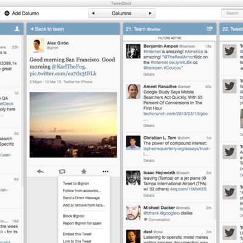Click column 21 Team @twitter header title
The height and width of the screenshot is (243, 243).
pos(143,29)
